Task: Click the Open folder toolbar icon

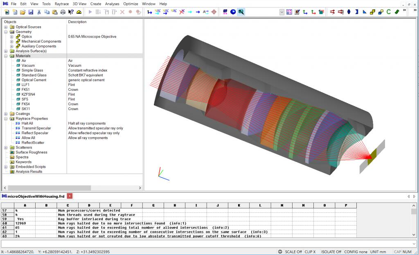Action: [x=23, y=12]
